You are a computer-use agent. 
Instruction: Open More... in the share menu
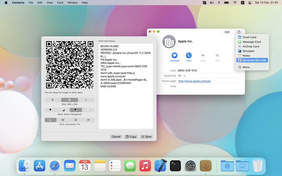252,67
